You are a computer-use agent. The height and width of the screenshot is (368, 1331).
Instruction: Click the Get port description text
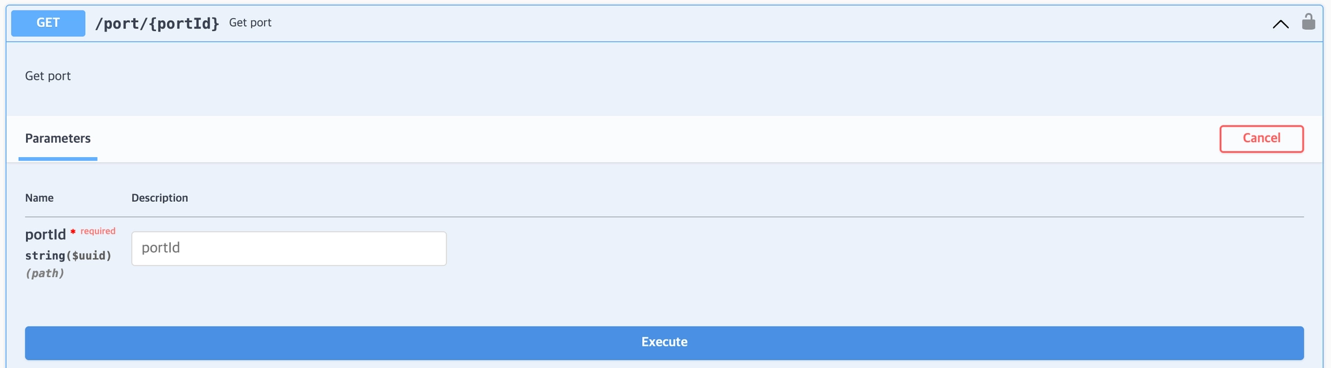click(47, 76)
